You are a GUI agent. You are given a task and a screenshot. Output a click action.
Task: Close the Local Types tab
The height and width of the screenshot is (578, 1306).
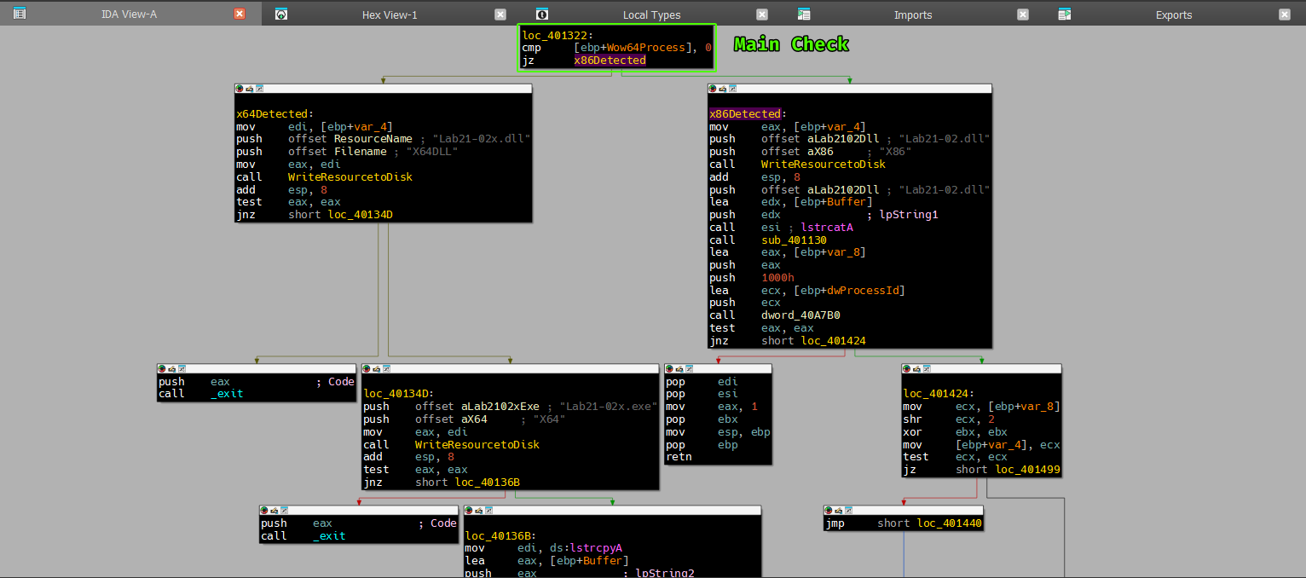(762, 14)
